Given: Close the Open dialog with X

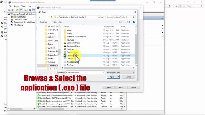Looking at the screenshot, I should 135,12.
